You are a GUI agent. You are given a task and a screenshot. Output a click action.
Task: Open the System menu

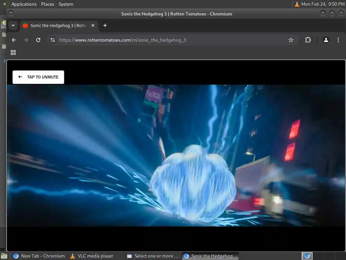(66, 4)
